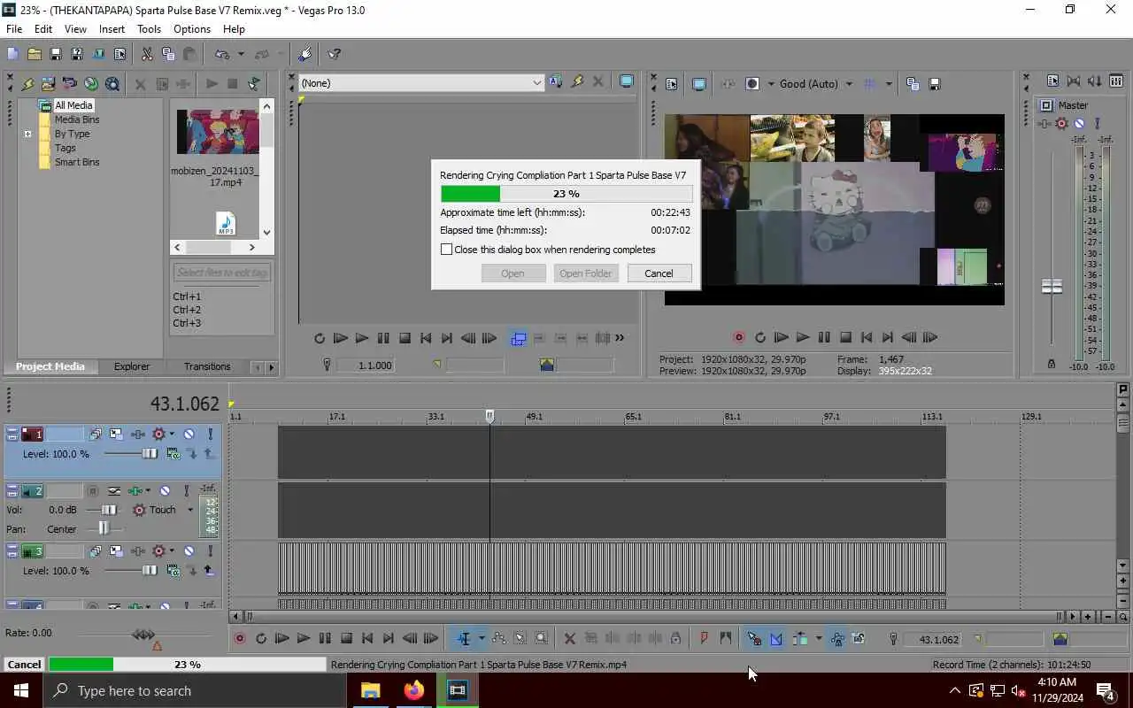Arm audio track 2 for record
The height and width of the screenshot is (708, 1133).
[92, 490]
